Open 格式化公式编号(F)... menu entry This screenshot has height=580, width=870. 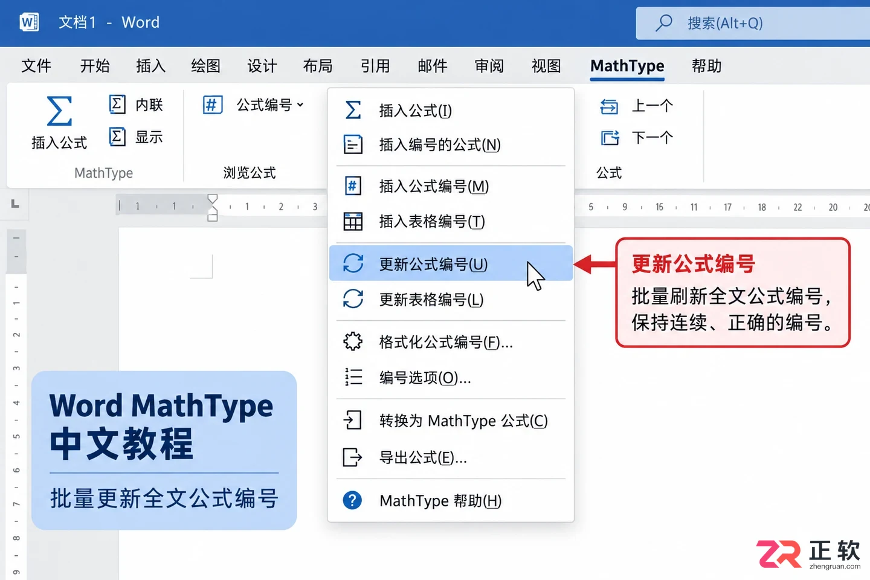coord(451,342)
